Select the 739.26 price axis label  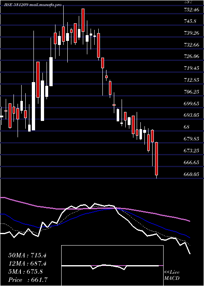pyautogui.click(x=191, y=33)
